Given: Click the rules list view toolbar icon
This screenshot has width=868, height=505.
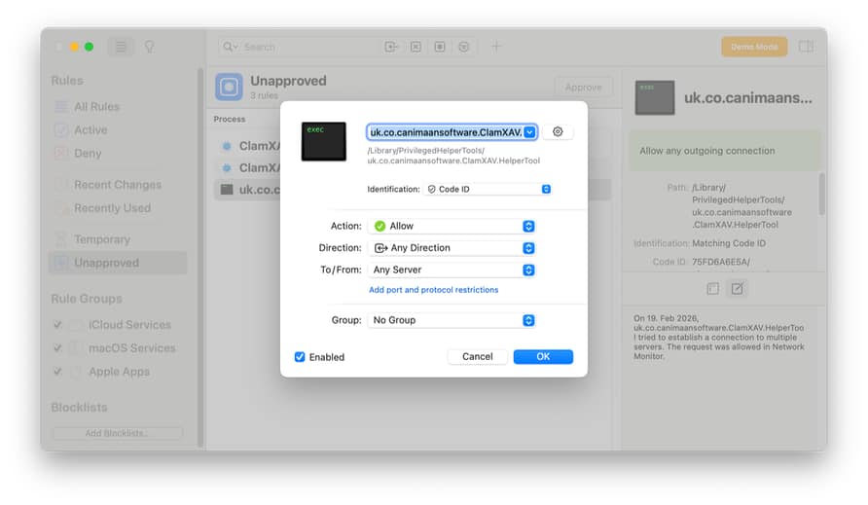Looking at the screenshot, I should (120, 47).
